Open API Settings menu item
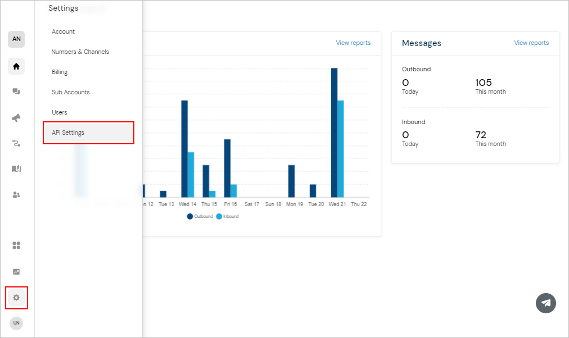Image resolution: width=569 pixels, height=338 pixels. 68,133
